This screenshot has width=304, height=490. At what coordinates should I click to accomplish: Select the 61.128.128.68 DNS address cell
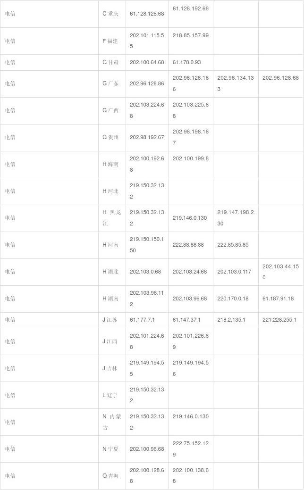click(147, 14)
